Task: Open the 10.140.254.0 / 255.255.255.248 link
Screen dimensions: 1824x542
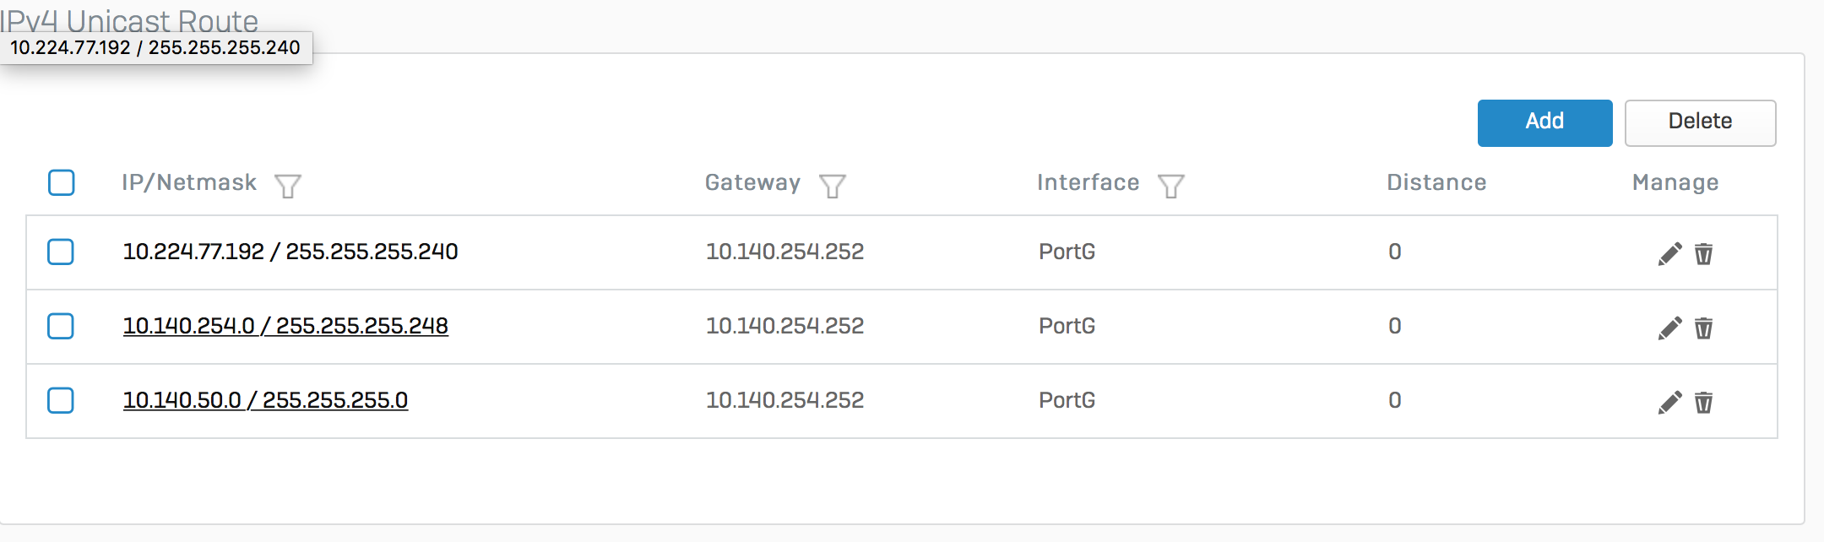Action: pos(285,326)
